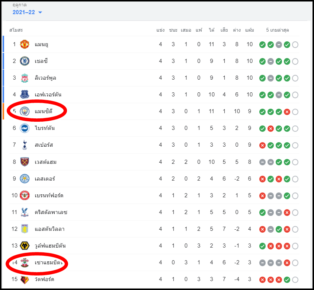Click Chelsea's empty upcoming match circle
Screen dimensions: 314x290
click(295, 61)
